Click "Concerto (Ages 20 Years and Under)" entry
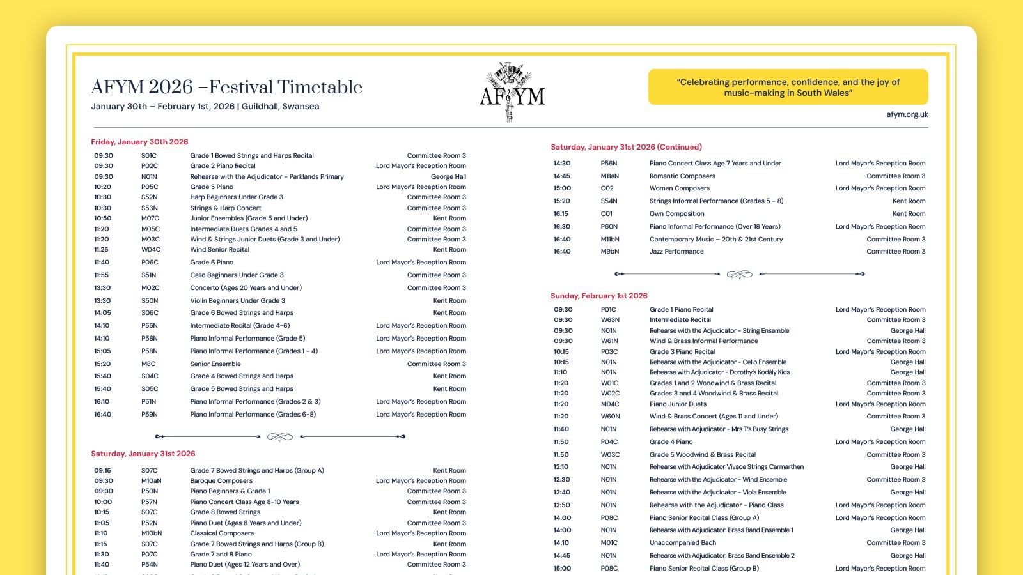Viewport: 1023px width, 575px height. 246,288
